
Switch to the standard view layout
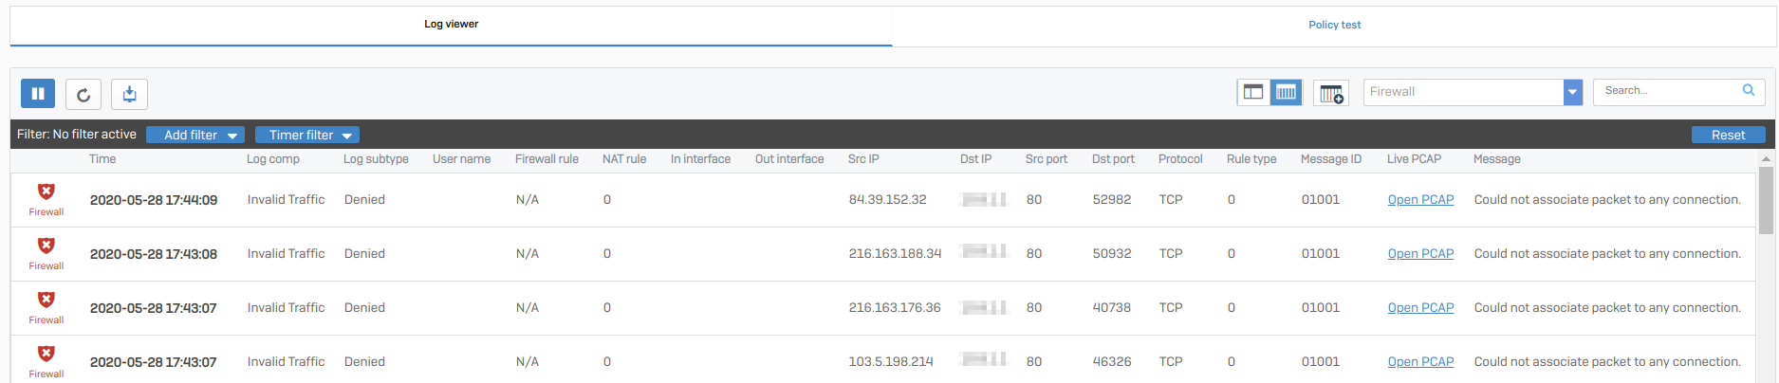[x=1253, y=92]
